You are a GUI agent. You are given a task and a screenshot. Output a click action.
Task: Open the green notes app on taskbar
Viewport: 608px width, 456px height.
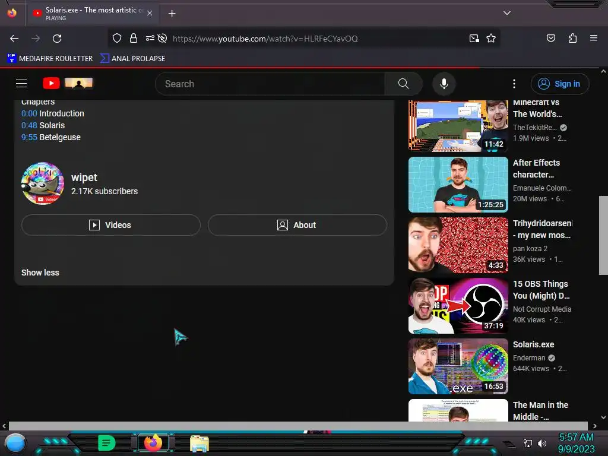coord(107,443)
